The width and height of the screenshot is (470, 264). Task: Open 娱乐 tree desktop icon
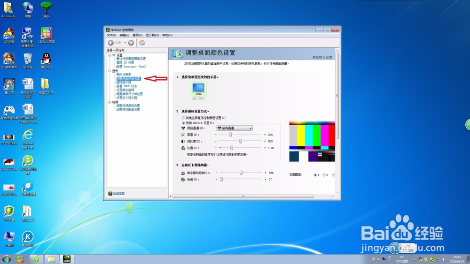pos(46,10)
